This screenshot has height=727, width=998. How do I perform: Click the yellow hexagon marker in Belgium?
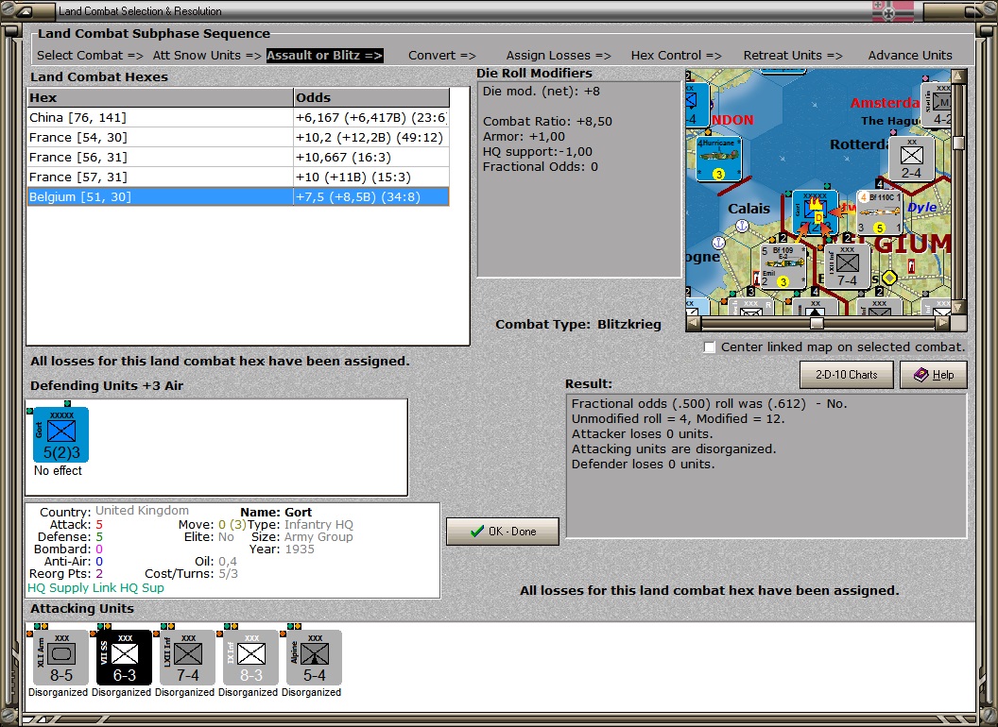coord(890,278)
